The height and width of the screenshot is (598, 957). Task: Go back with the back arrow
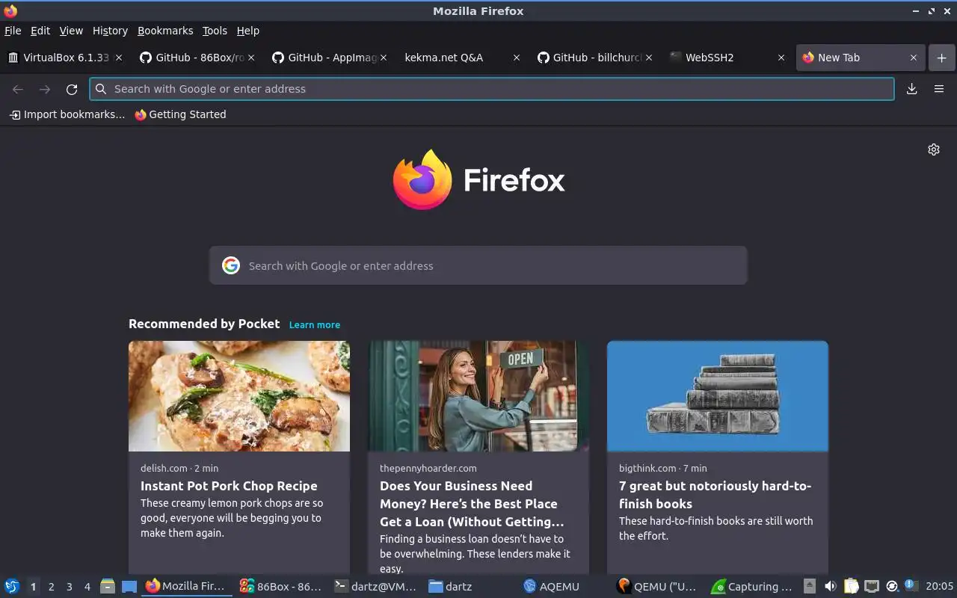pos(18,89)
